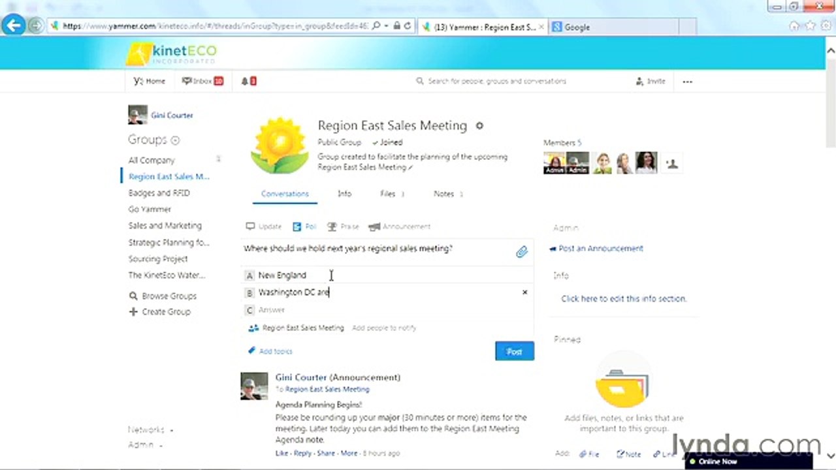This screenshot has width=836, height=470.
Task: Post the poll
Action: click(x=515, y=351)
